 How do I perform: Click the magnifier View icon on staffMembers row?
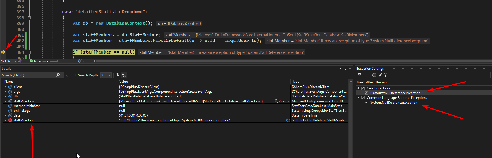pyautogui.click(x=276, y=101)
